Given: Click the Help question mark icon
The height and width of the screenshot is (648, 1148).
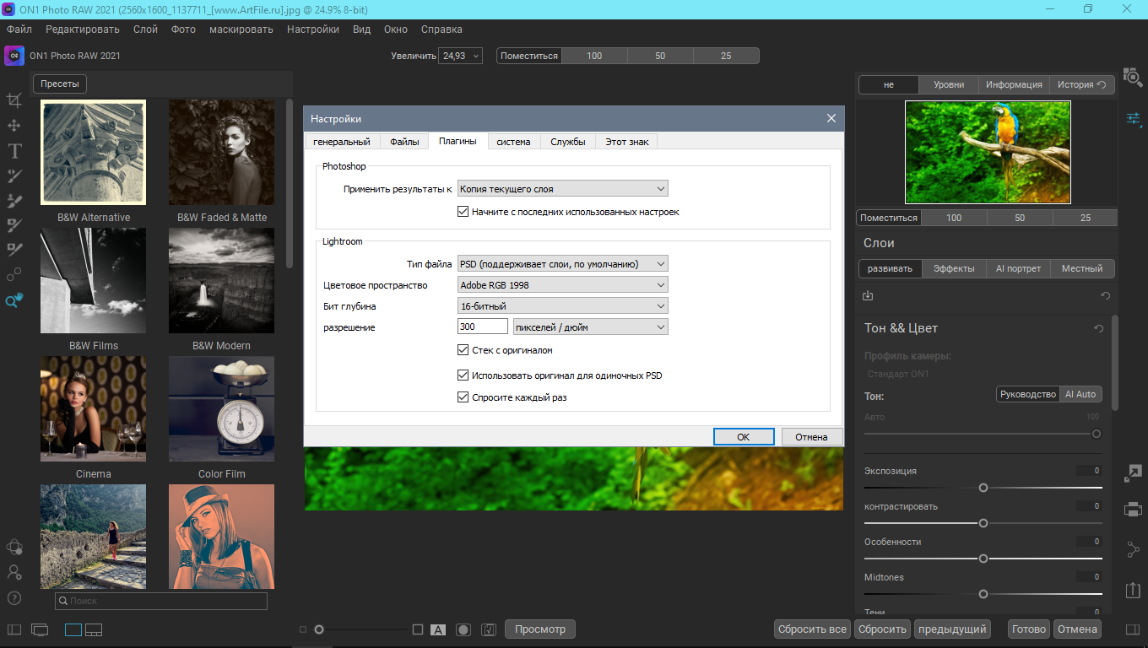Looking at the screenshot, I should click(14, 598).
